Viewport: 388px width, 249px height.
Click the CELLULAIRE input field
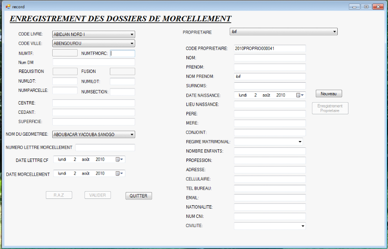pos(270,179)
